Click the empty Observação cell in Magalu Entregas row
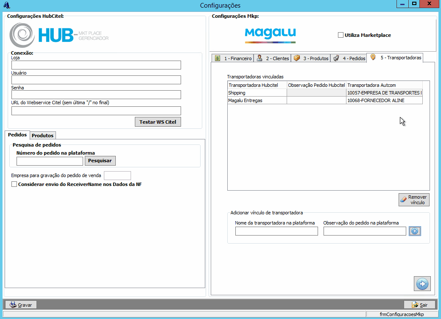The image size is (441, 319). coord(316,100)
